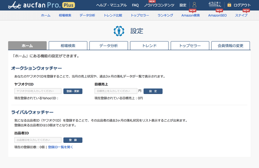
Task: Open データ分析 in navigation bar
Action: tap(87, 15)
